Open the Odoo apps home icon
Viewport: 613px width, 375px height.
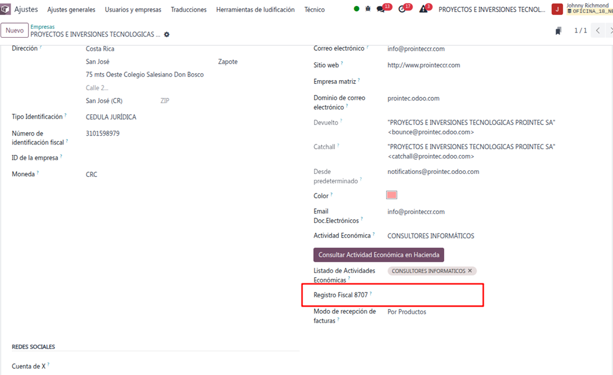click(x=6, y=9)
